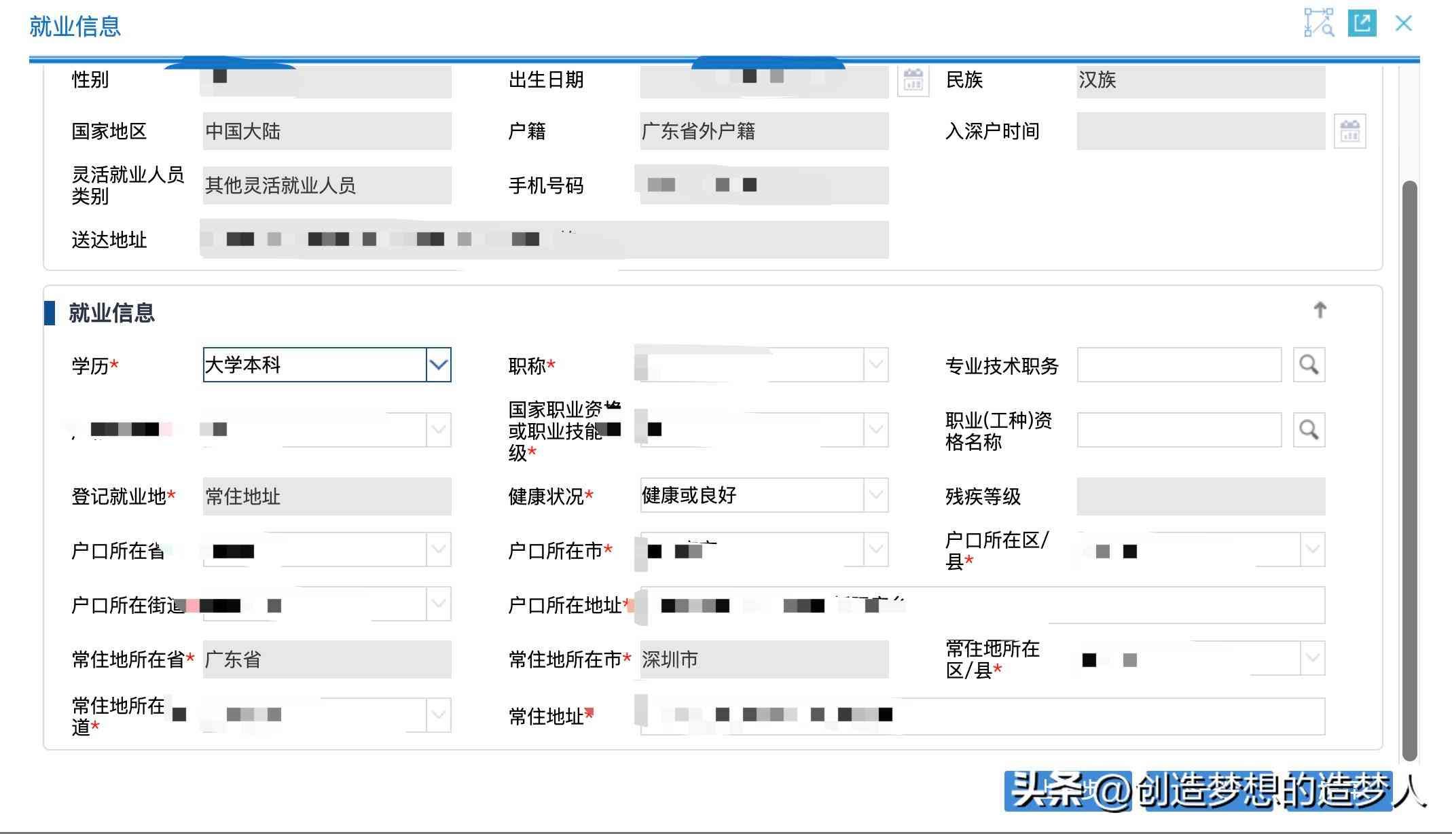
Task: Open the 常住地所在区/县 dropdown
Action: point(1312,658)
